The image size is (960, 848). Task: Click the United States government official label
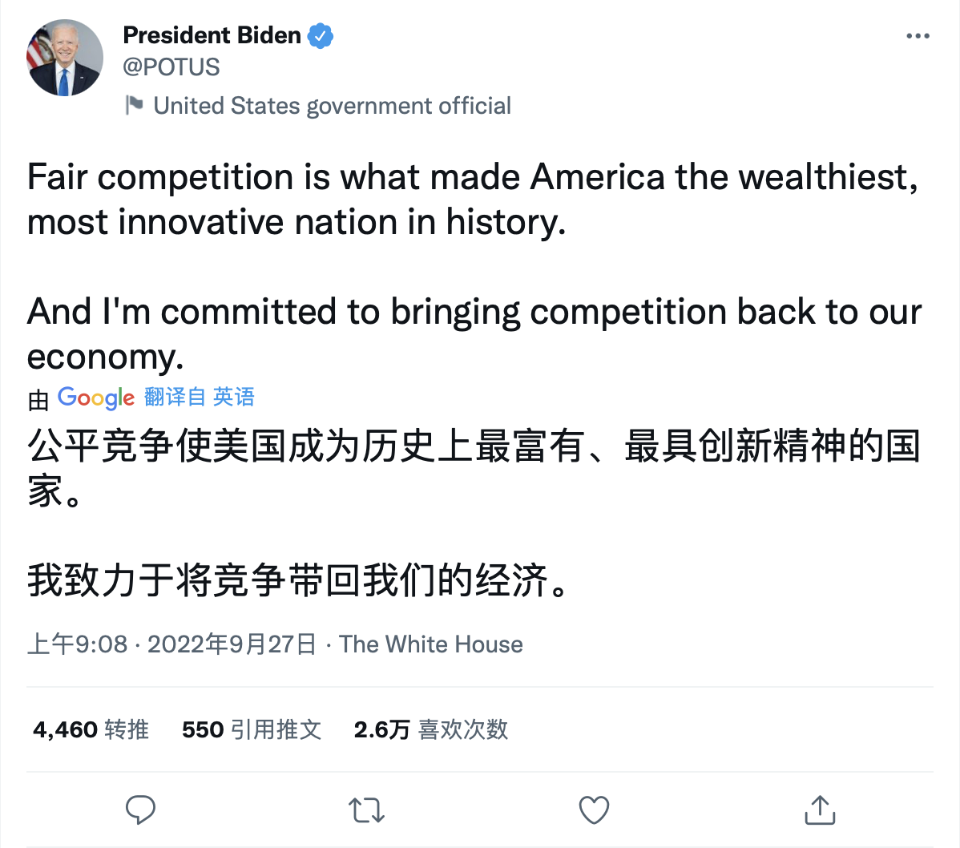pos(332,106)
